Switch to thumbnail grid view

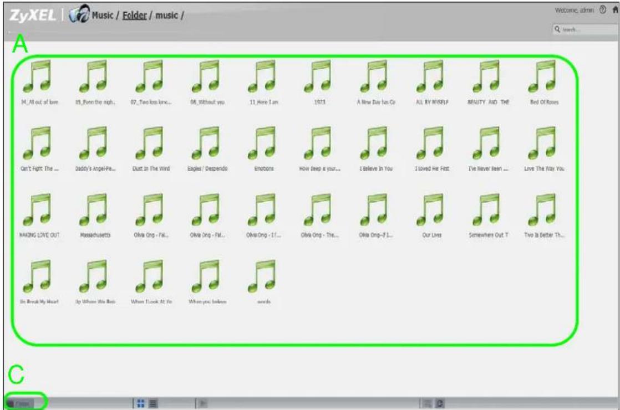(x=141, y=403)
